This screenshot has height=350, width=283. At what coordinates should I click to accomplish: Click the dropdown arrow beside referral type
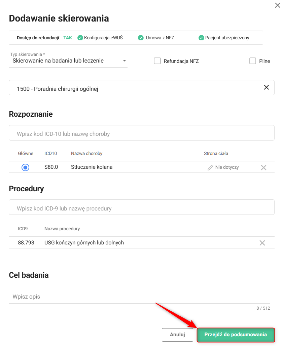[x=124, y=61]
